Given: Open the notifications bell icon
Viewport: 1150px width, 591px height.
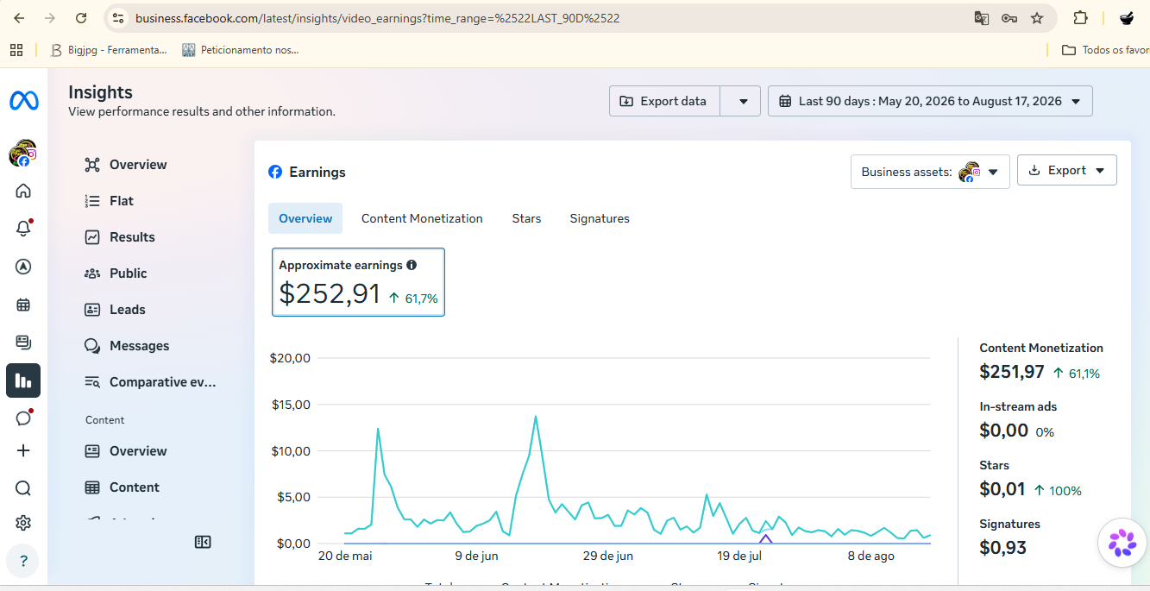Looking at the screenshot, I should coord(23,229).
